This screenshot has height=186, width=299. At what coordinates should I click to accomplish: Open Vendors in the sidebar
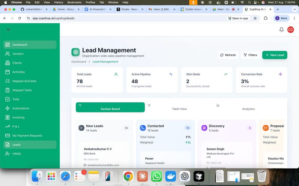pos(30,54)
